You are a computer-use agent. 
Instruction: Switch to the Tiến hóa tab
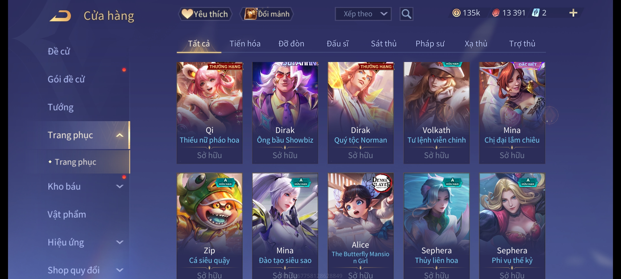[245, 44]
